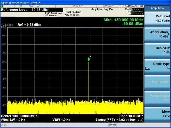Click the Presel Adjust softkey

(x=157, y=98)
